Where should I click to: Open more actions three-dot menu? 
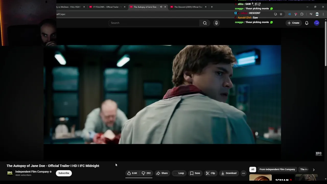click(243, 173)
